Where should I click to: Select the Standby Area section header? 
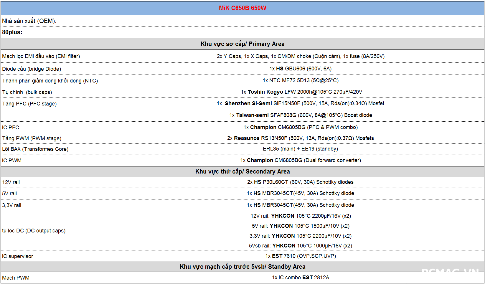click(x=242, y=267)
